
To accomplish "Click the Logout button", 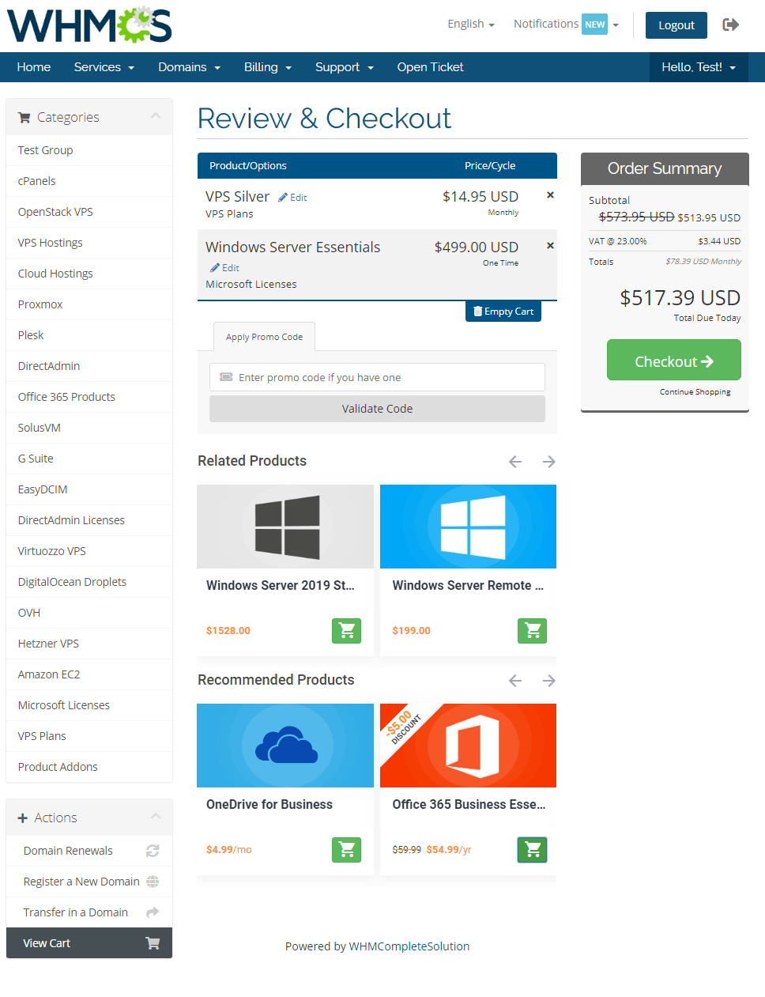I will pyautogui.click(x=676, y=25).
